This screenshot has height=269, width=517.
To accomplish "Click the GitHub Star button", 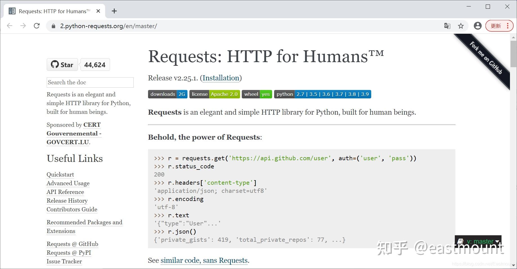I will 62,65.
